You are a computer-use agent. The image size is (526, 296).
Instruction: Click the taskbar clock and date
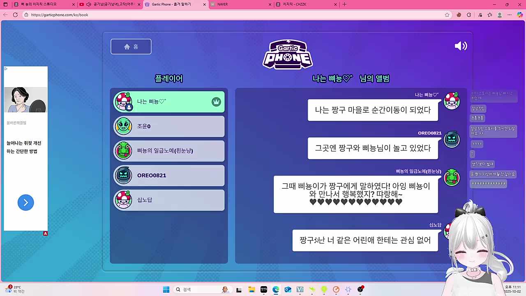[x=513, y=289]
